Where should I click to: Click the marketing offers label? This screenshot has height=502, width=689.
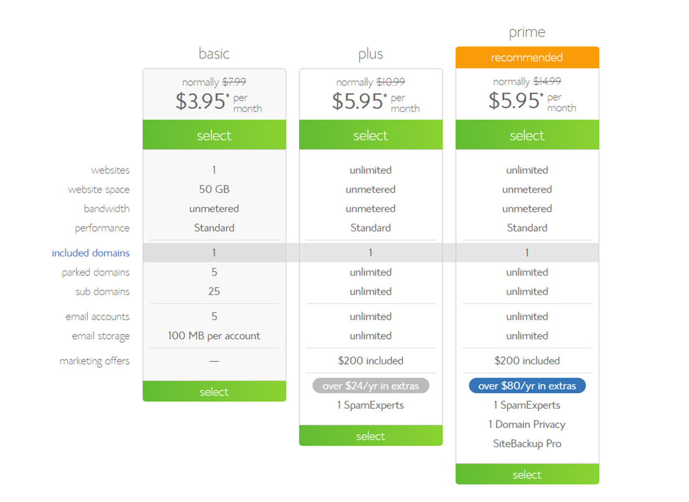(95, 361)
